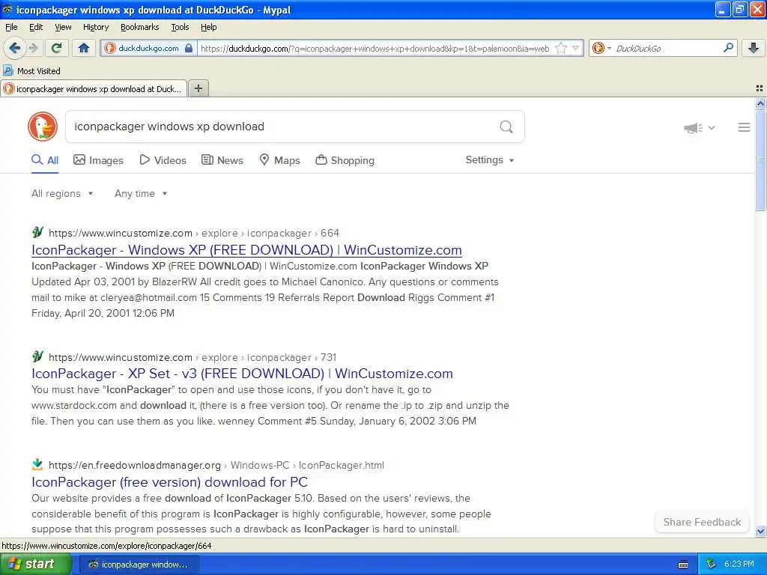Open the Windows Start menu
The height and width of the screenshot is (575, 767).
35,565
